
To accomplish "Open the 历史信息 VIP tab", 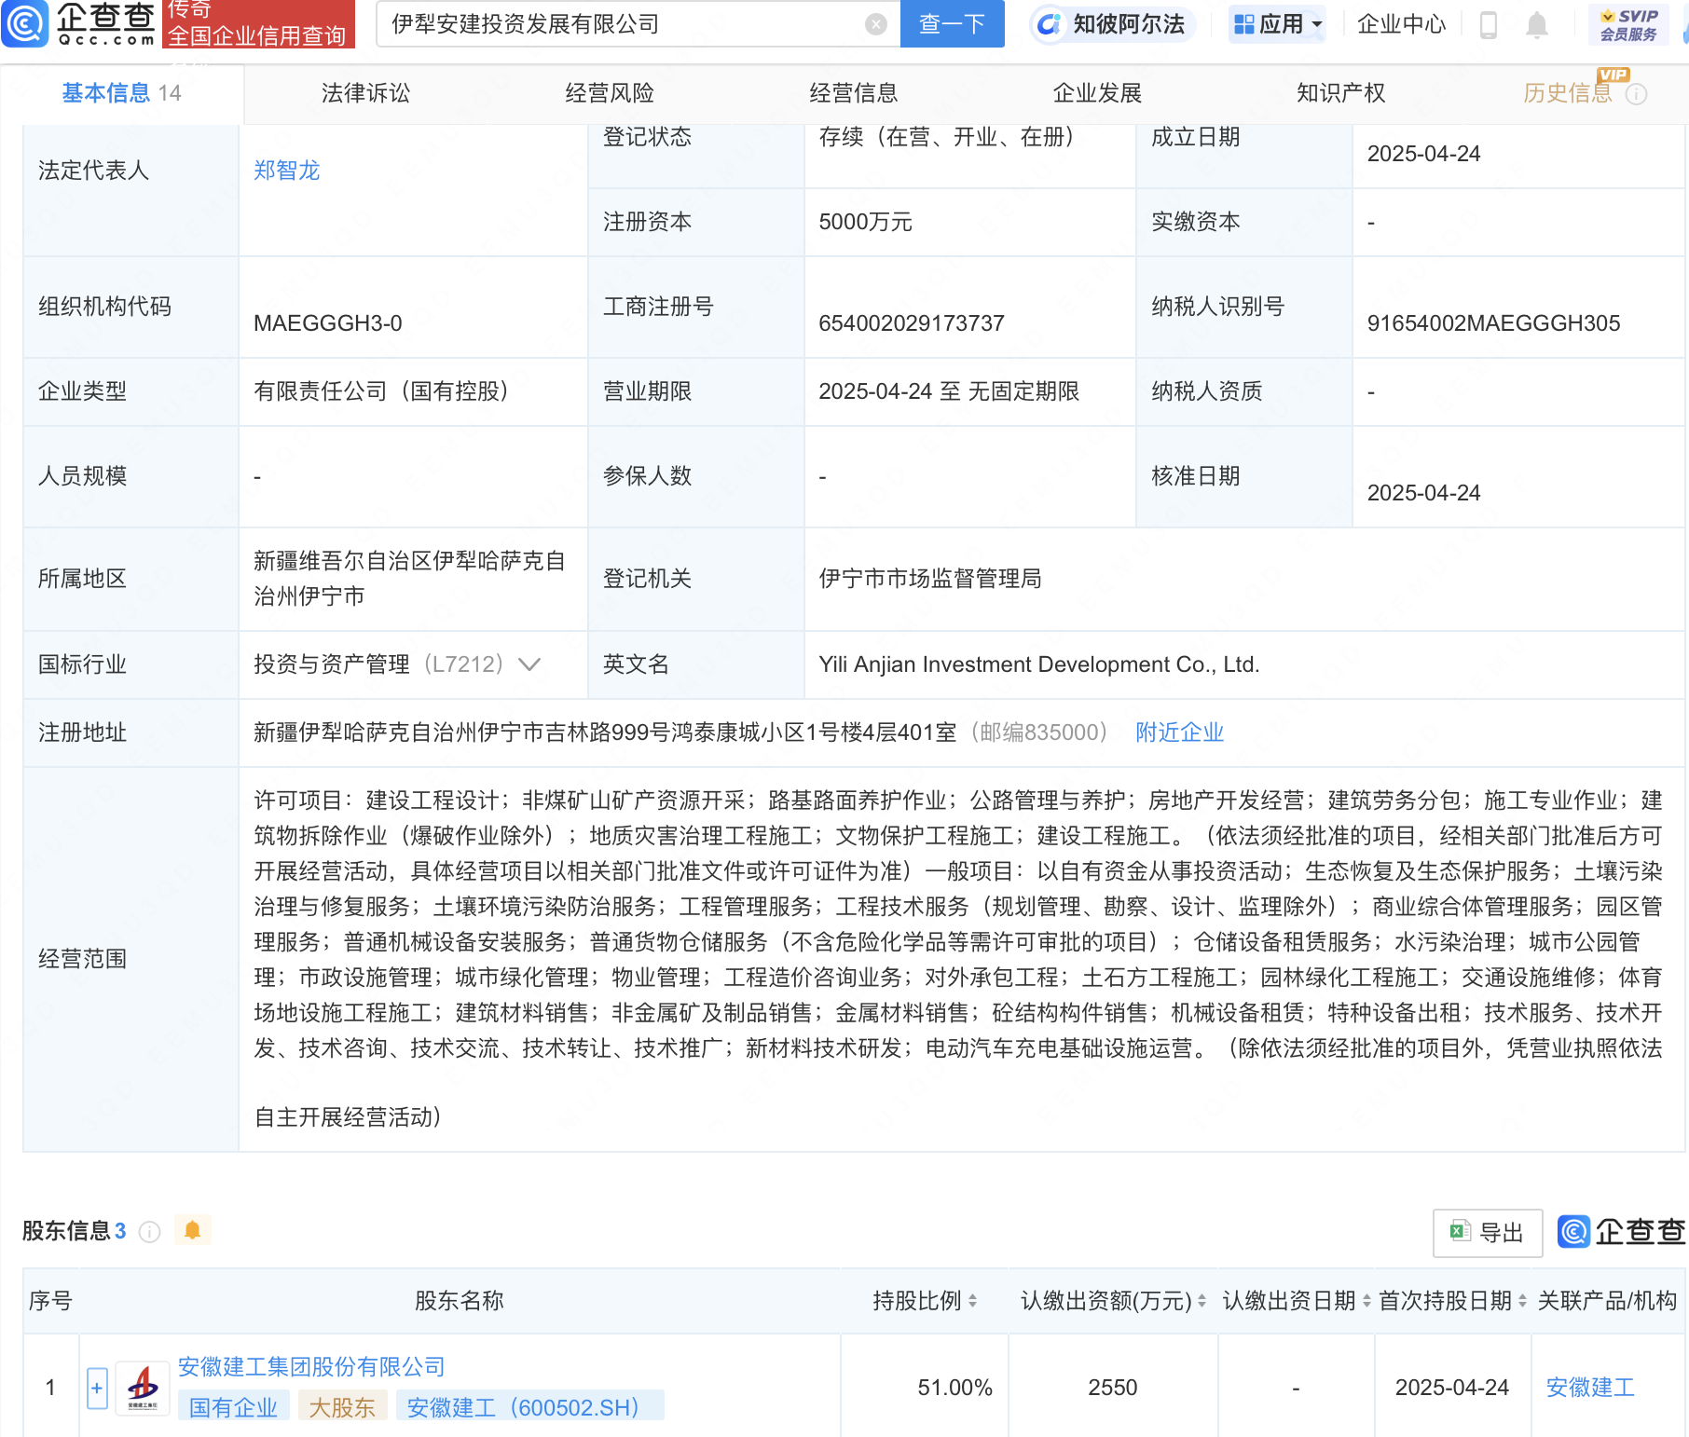I will (x=1568, y=93).
